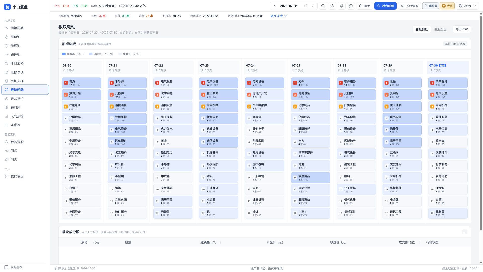
Task: Expand 展开详情 market details
Action: (x=278, y=16)
